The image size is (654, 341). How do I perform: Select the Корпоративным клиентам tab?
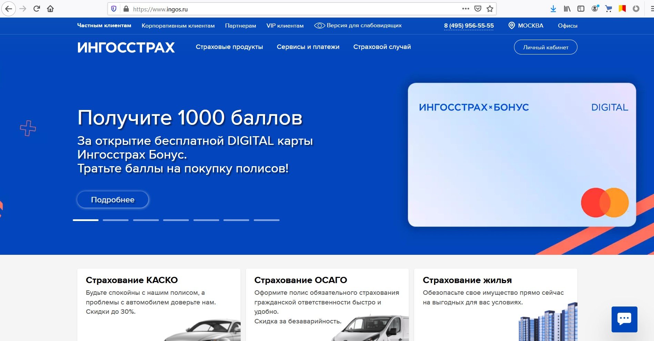(x=178, y=26)
